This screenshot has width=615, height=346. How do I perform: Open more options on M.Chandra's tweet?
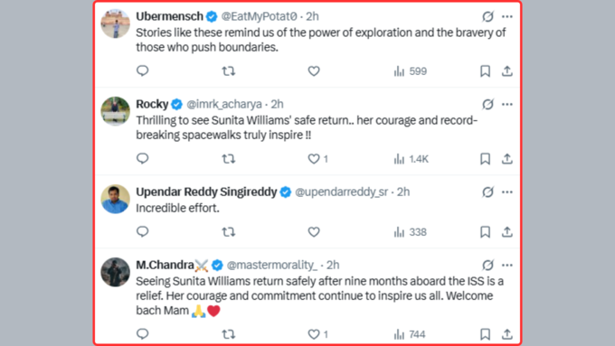507,266
